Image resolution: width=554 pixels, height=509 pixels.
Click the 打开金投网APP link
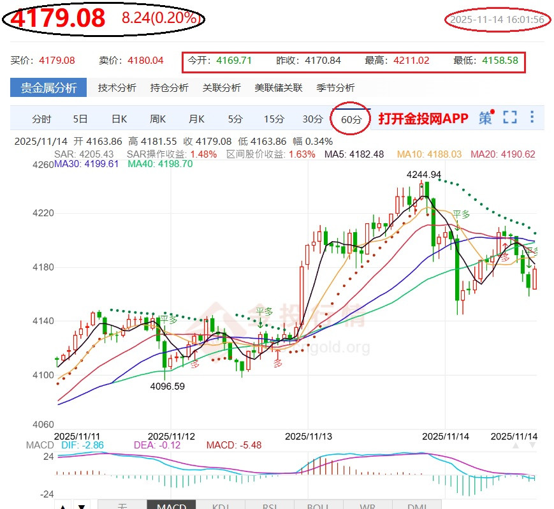(x=423, y=119)
